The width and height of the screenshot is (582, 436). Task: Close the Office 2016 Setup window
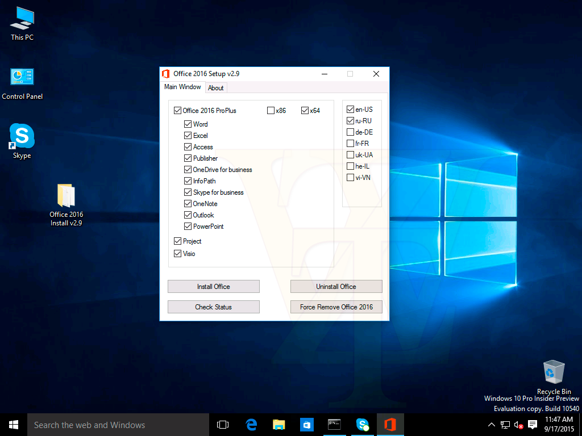[x=376, y=74]
